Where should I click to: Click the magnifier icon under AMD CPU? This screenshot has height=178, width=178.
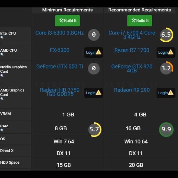coord(2,54)
